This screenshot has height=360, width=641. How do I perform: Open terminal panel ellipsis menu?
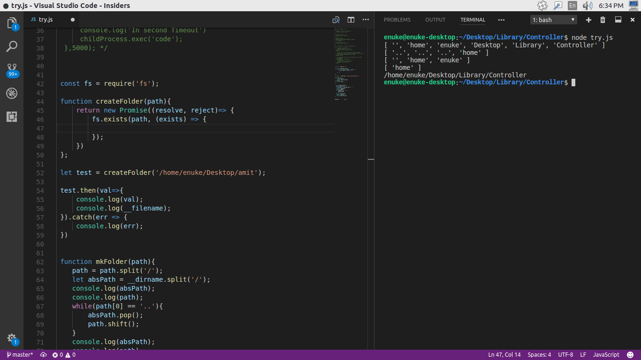pos(501,20)
